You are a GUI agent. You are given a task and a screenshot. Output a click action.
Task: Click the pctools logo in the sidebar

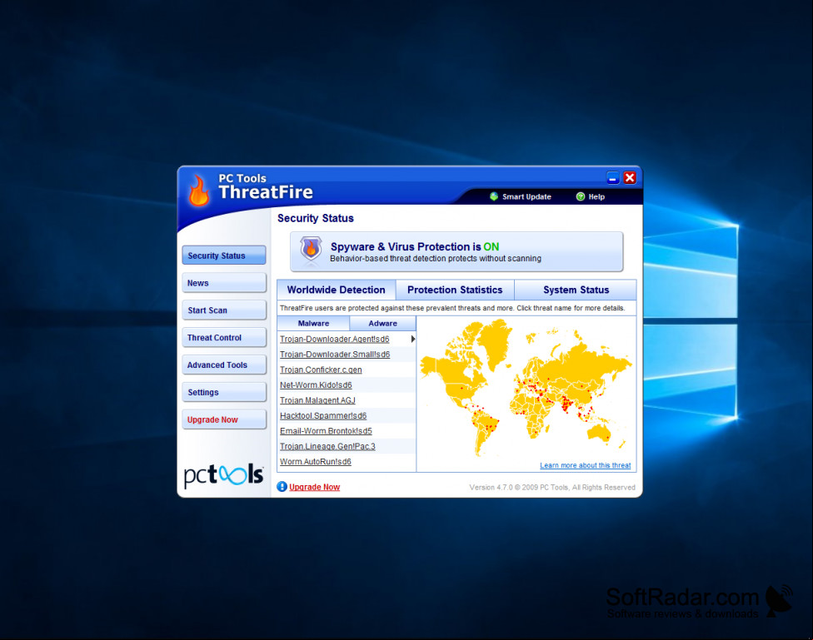tap(223, 474)
